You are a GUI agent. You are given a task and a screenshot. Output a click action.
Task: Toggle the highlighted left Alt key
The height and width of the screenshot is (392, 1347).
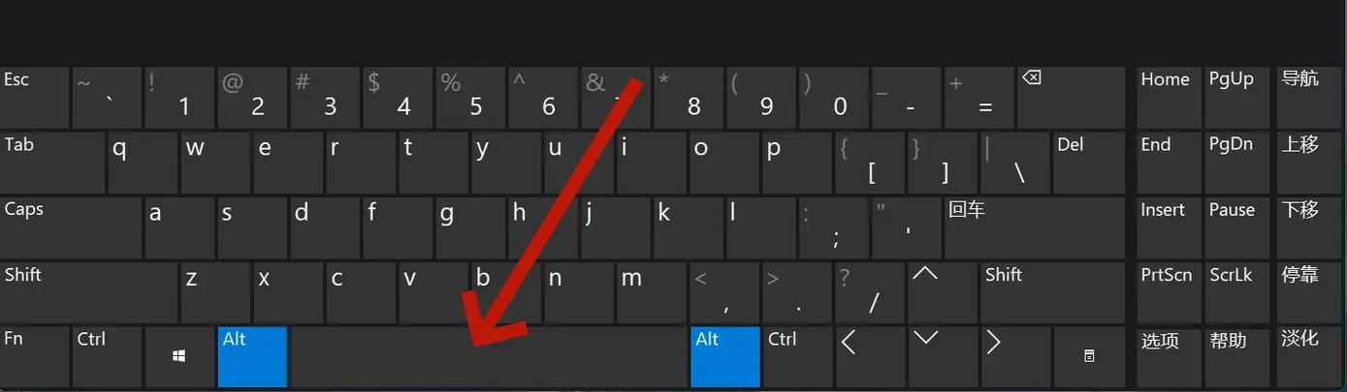(253, 356)
